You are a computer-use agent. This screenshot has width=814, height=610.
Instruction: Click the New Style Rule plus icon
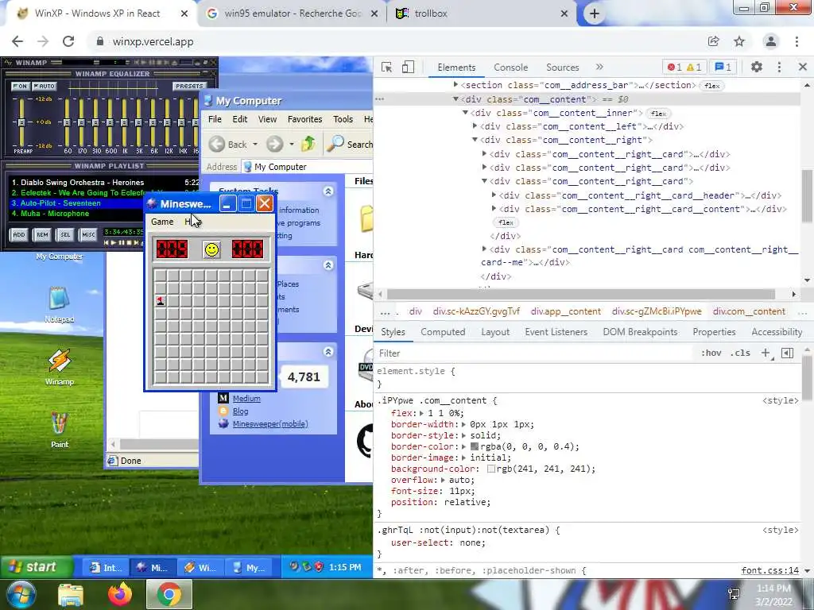tap(766, 353)
